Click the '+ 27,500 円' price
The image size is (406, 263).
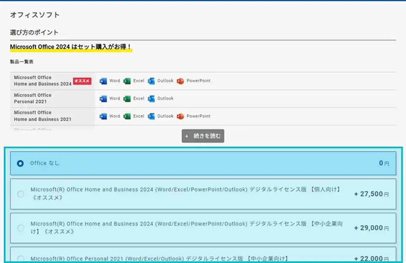[371, 194]
